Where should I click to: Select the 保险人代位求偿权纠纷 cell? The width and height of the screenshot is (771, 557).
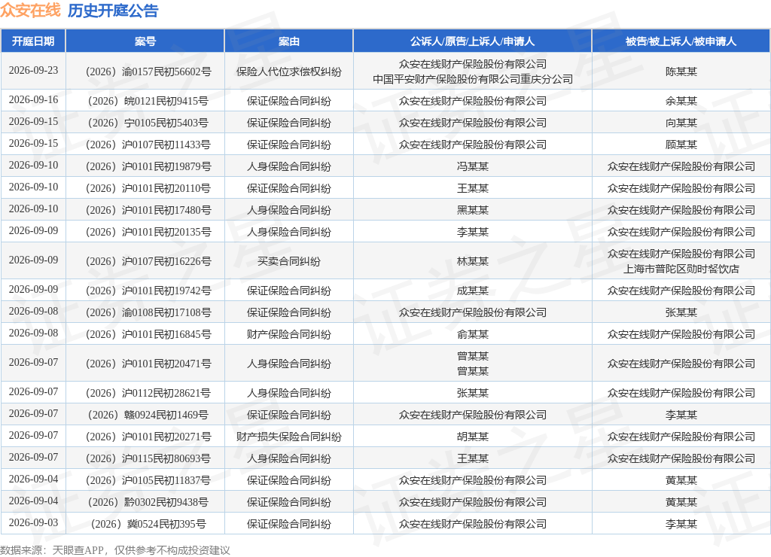pos(288,72)
